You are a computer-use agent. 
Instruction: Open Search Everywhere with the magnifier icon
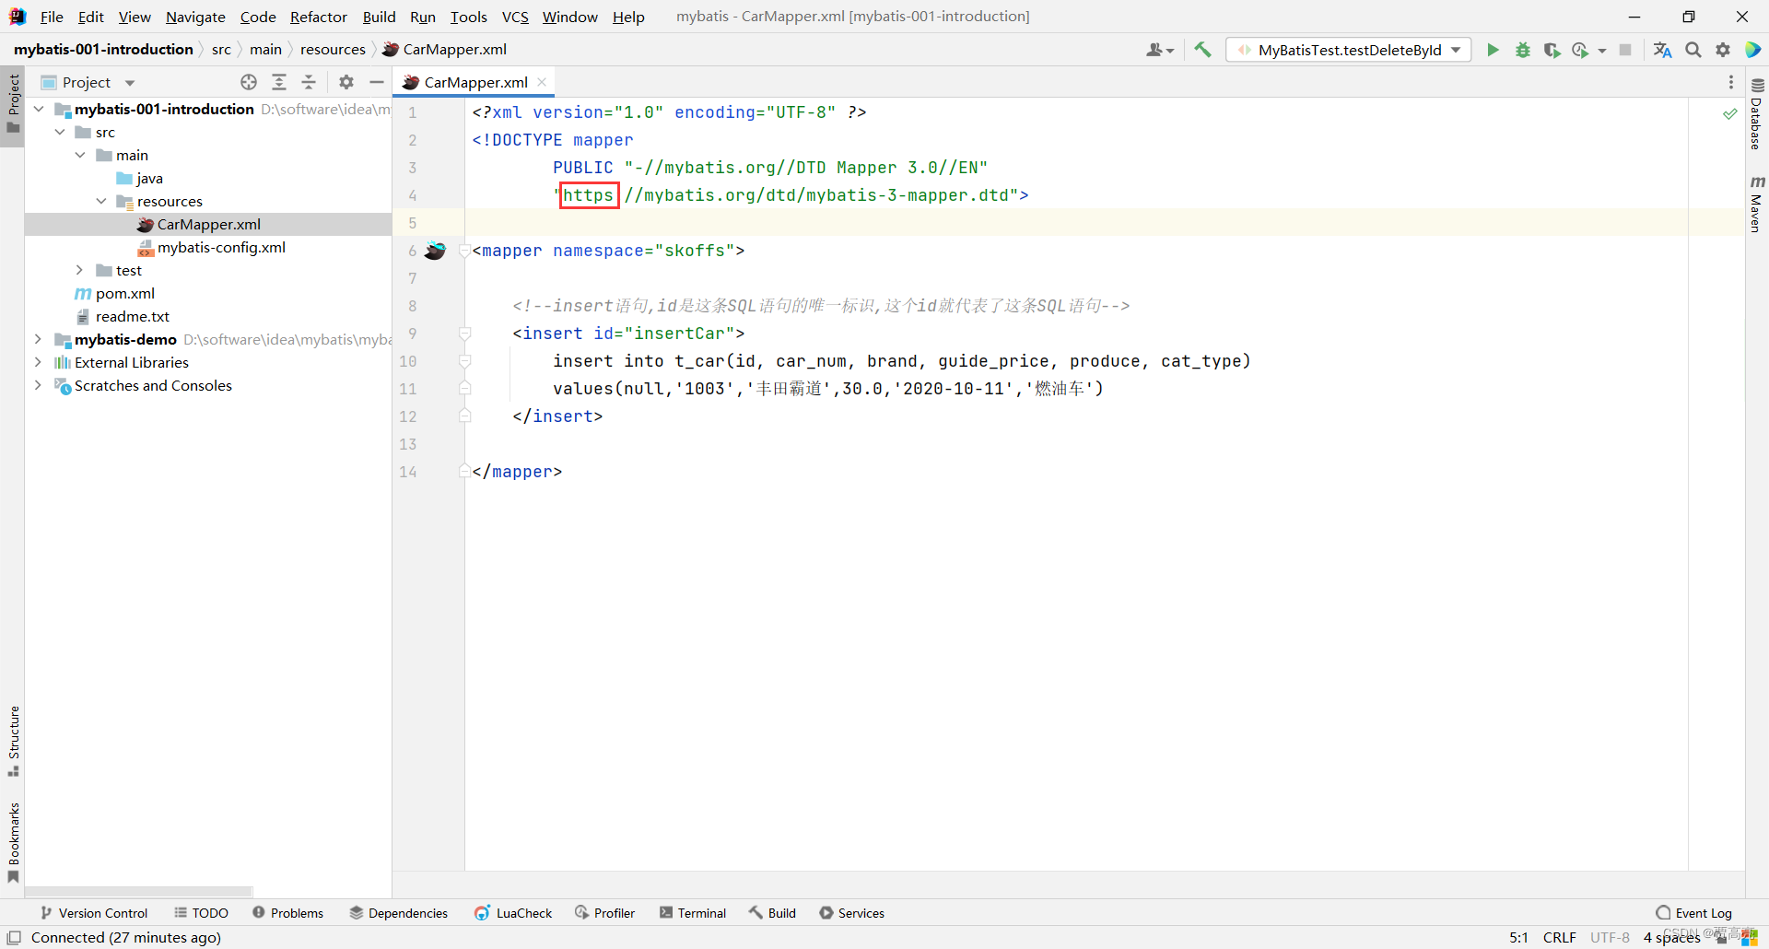[1693, 50]
